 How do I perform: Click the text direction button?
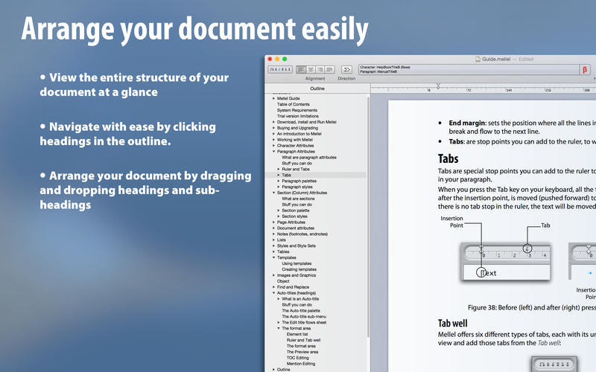point(346,69)
